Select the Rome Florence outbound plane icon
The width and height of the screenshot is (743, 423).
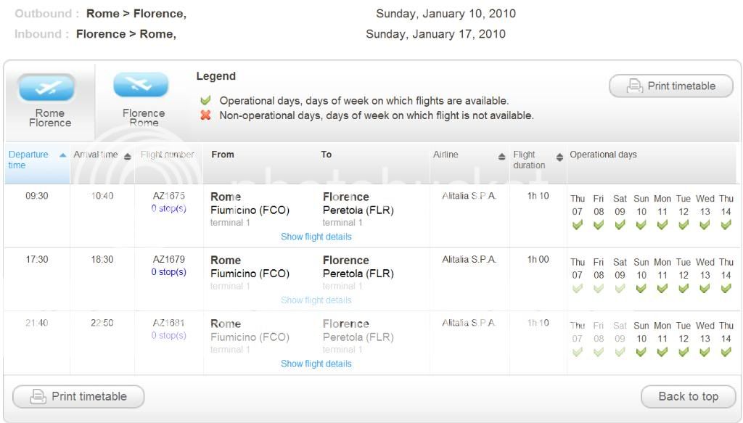pos(46,88)
